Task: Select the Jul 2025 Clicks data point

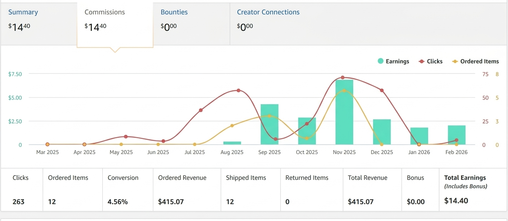Action: point(201,110)
